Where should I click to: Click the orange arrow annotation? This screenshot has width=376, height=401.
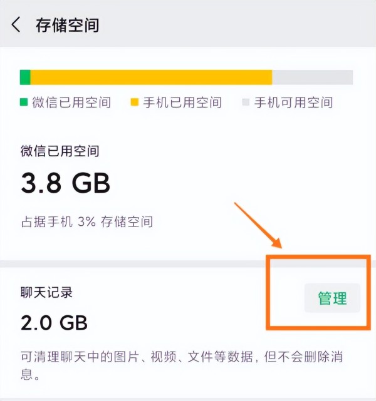coord(258,225)
